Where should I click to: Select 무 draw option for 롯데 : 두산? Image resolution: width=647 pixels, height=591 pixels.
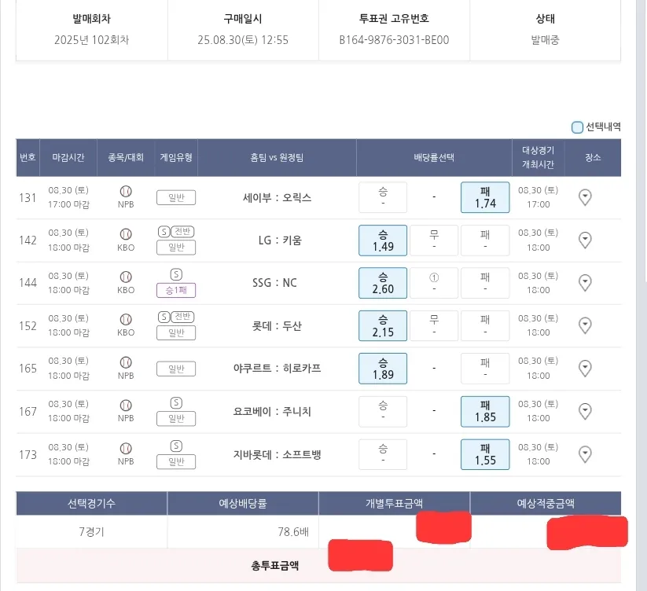click(434, 325)
